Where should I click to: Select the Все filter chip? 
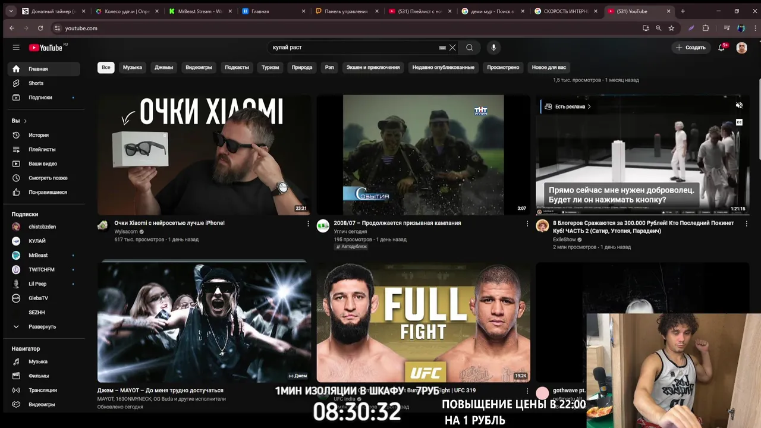106,67
